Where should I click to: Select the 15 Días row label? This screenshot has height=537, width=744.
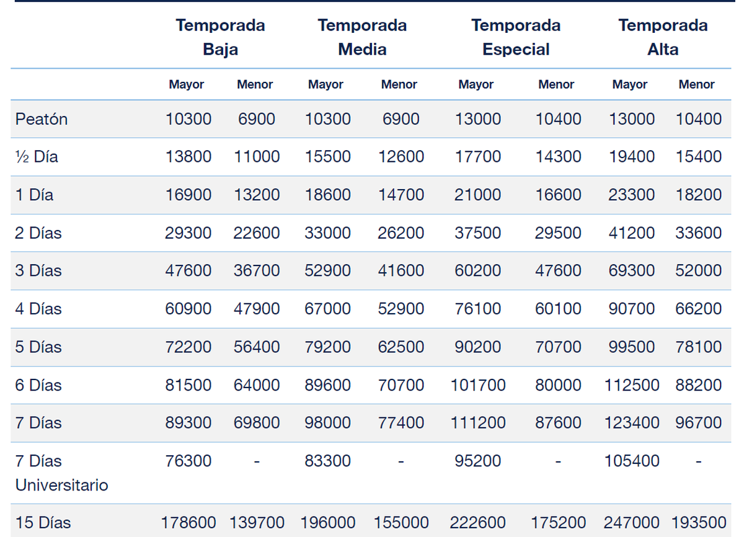click(x=43, y=523)
